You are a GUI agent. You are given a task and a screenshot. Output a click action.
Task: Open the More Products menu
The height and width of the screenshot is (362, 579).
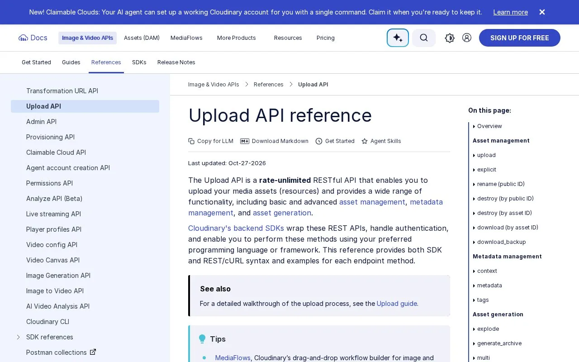click(237, 38)
